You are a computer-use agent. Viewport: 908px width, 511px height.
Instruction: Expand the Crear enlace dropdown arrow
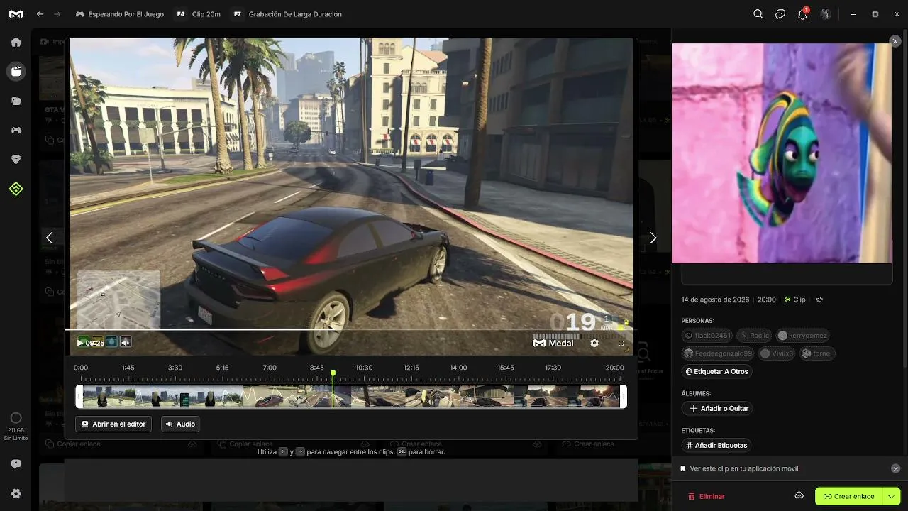[x=891, y=496]
